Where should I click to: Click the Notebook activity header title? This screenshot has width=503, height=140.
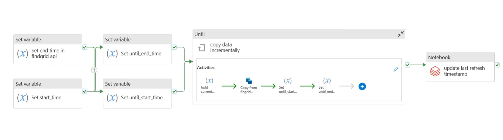(439, 58)
